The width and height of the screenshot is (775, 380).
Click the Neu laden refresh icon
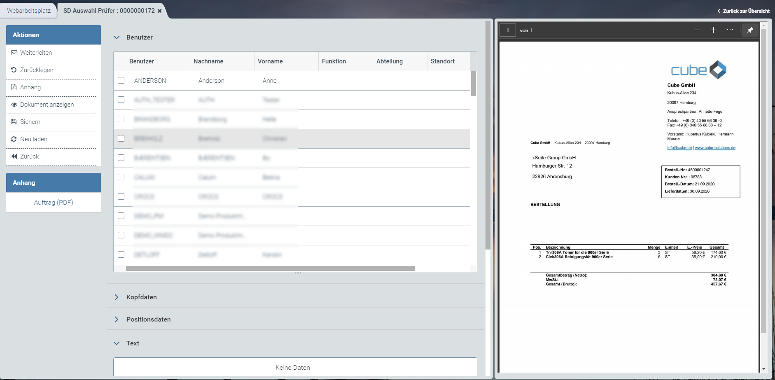tap(14, 139)
